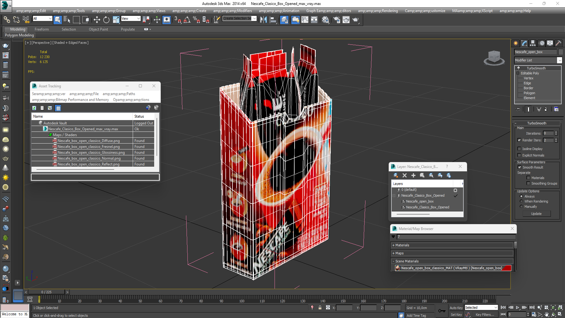Toggle the Render Iters checkbox
Screen dimensions: 565x318
point(519,140)
